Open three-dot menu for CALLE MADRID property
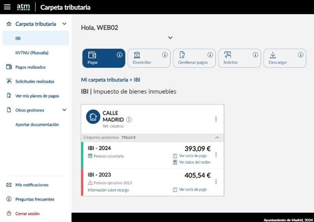The width and height of the screenshot is (314, 222). click(216, 119)
